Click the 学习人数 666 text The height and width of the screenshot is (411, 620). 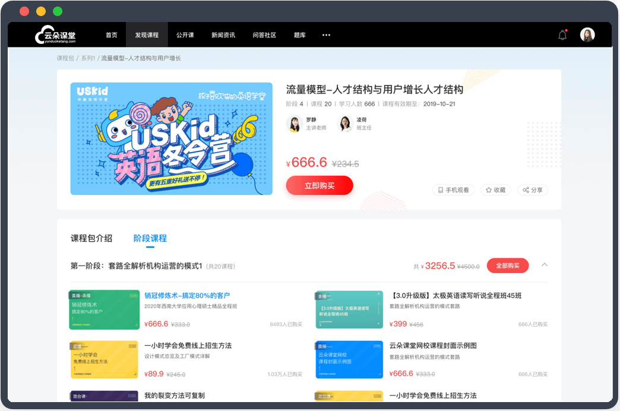357,104
